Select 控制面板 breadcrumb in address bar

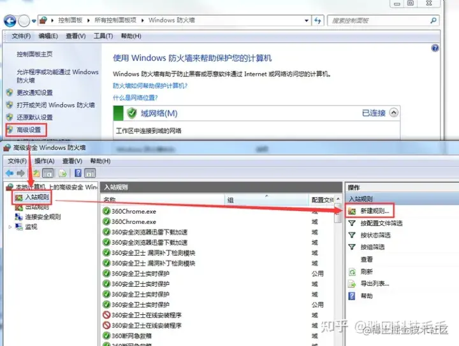(70, 20)
